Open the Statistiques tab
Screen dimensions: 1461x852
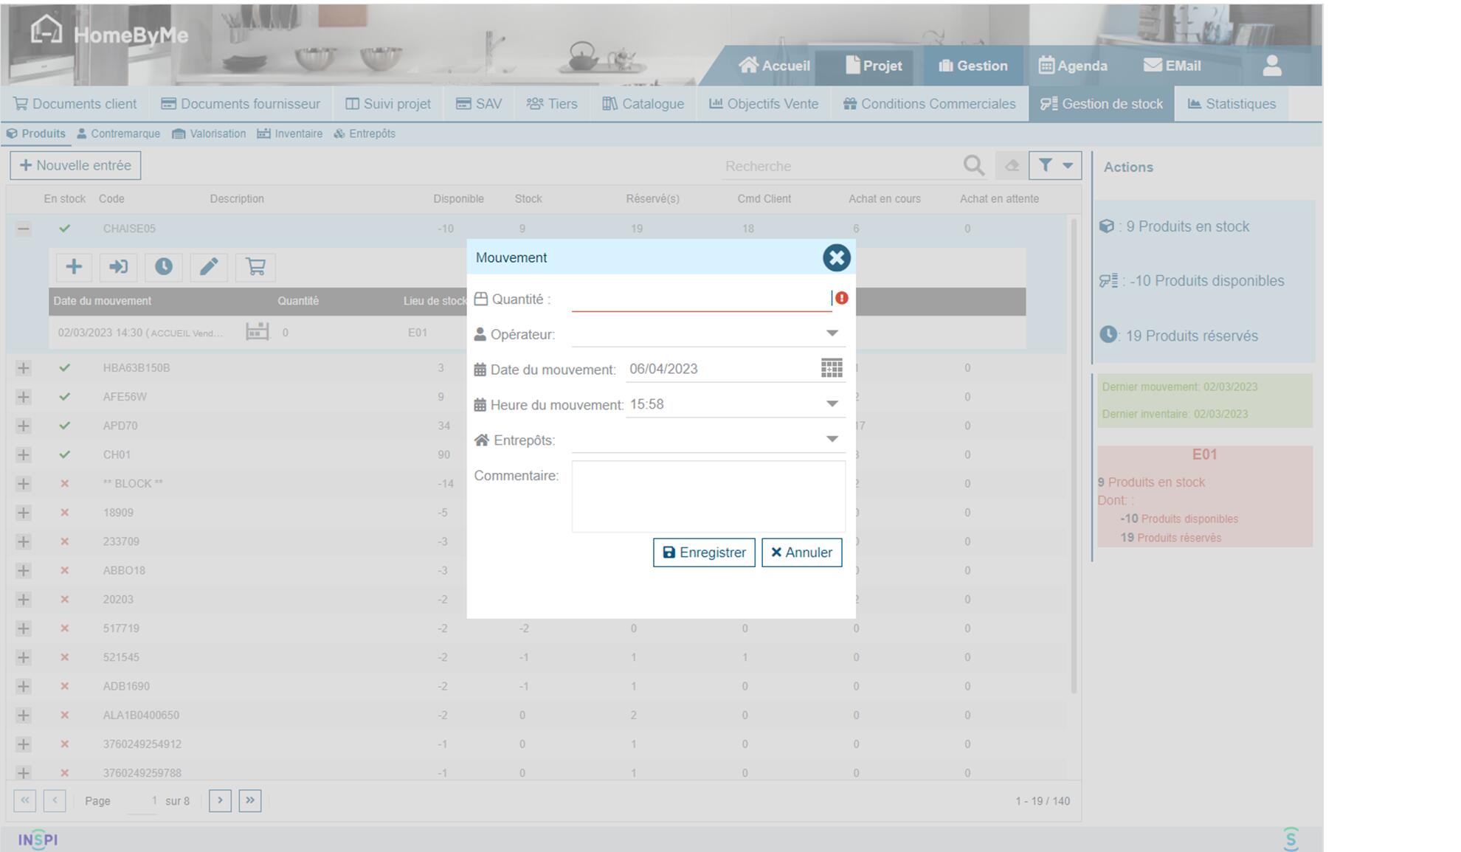[1231, 104]
